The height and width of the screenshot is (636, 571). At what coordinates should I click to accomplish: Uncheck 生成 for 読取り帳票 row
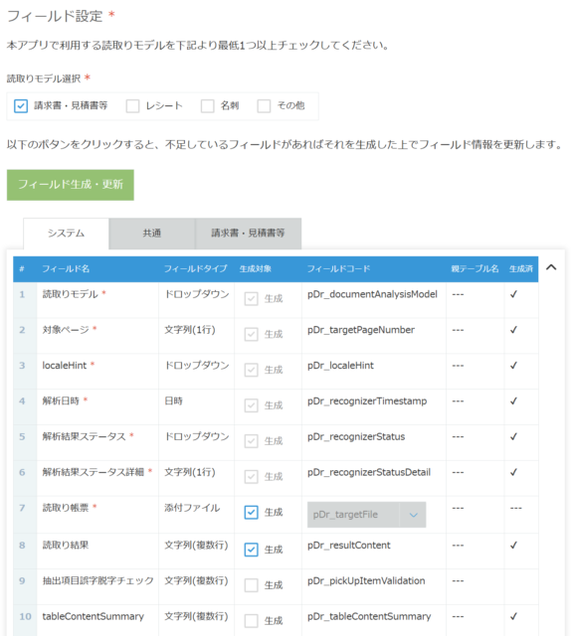[251, 513]
